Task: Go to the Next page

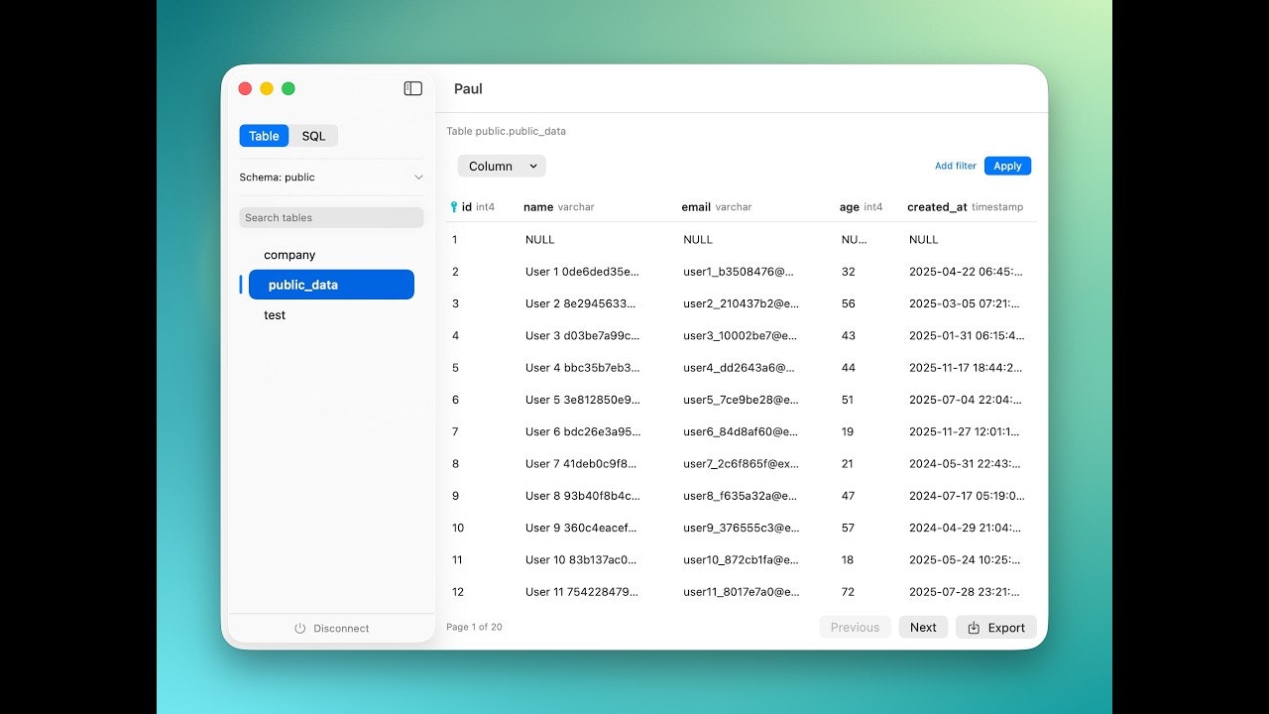Action: click(x=923, y=627)
